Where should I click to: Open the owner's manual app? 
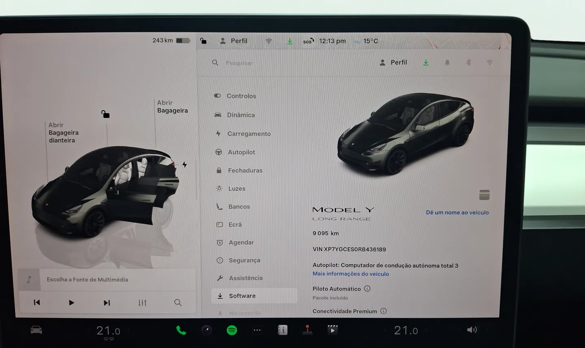pos(282,330)
